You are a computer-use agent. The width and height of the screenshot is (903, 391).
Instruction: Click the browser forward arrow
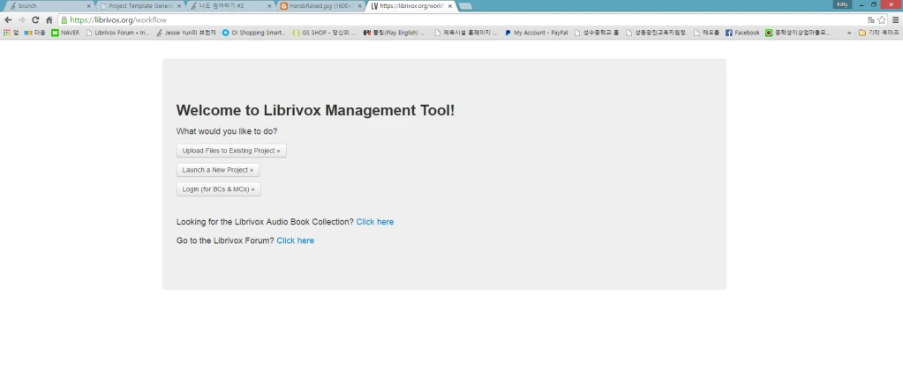[22, 19]
